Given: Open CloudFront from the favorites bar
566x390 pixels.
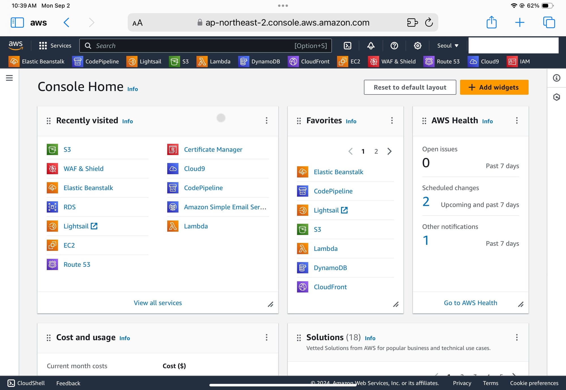Looking at the screenshot, I should click(309, 61).
